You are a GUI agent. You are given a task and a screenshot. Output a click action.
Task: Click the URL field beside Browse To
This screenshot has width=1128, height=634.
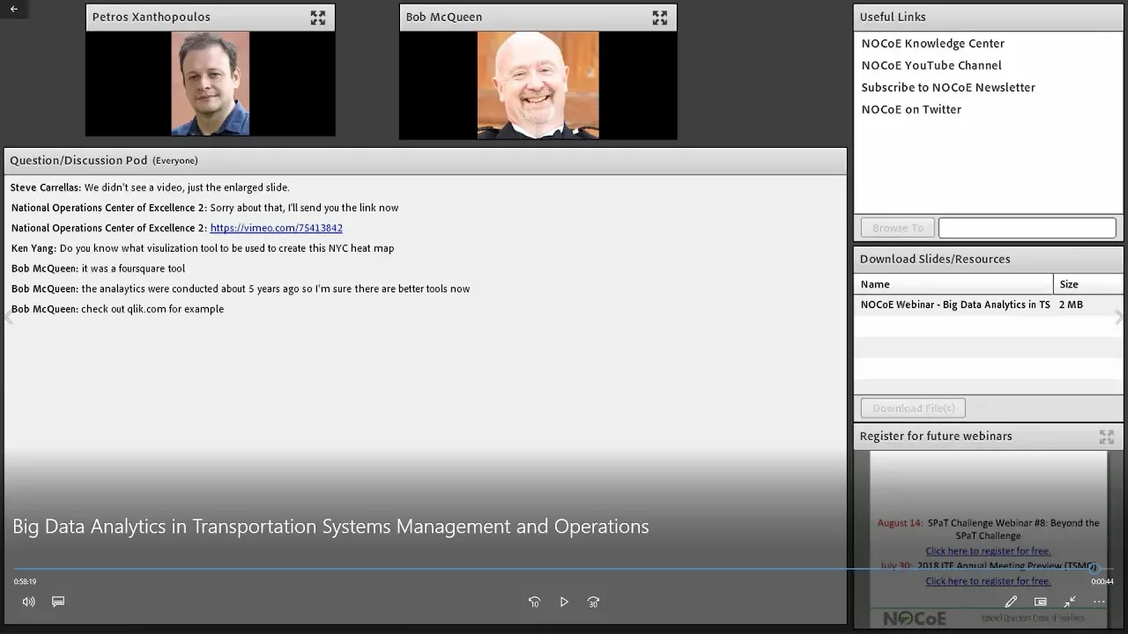tap(1027, 228)
